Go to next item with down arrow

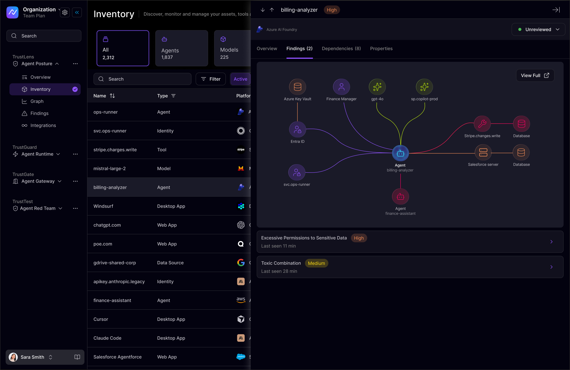tap(263, 10)
